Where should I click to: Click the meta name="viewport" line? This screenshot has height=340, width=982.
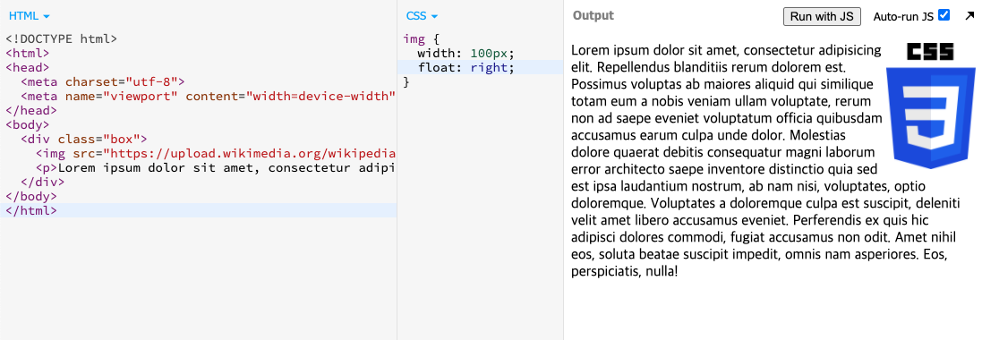coord(209,96)
